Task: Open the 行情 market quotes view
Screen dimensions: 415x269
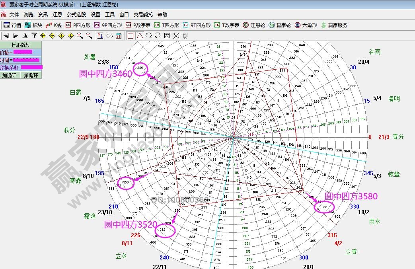Action: (x=12, y=25)
